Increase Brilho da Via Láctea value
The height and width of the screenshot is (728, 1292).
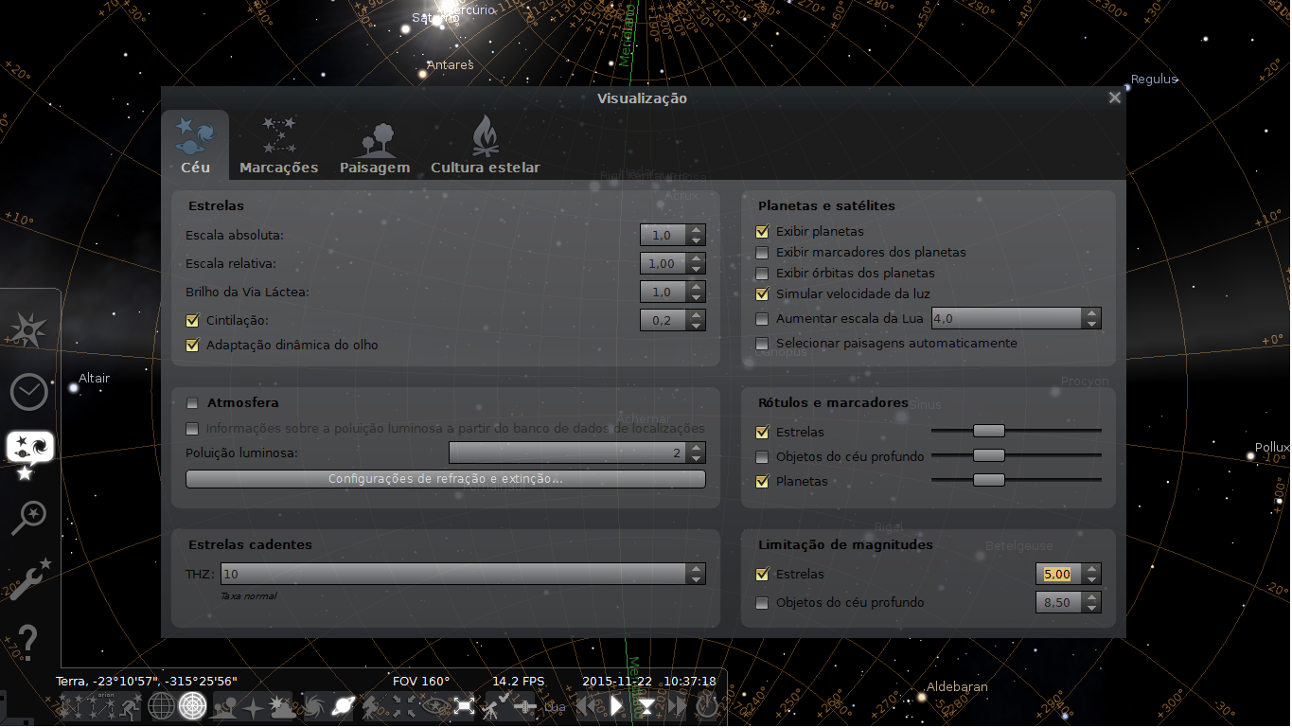pyautogui.click(x=697, y=287)
